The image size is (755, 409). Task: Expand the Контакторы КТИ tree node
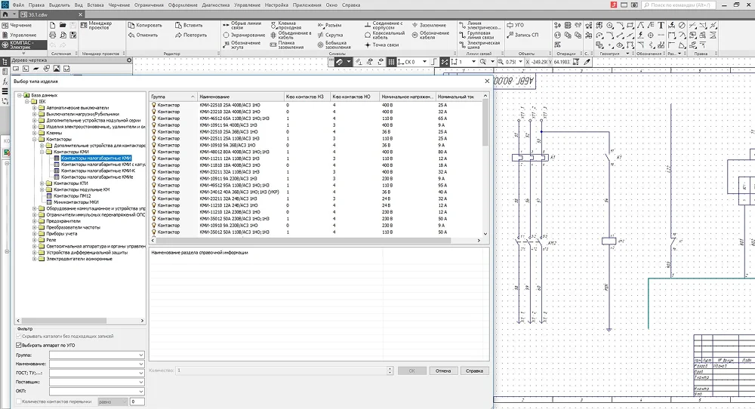tap(42, 183)
